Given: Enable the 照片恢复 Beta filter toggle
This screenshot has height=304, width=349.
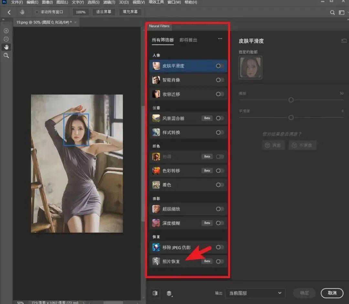Looking at the screenshot, I should click(x=220, y=261).
